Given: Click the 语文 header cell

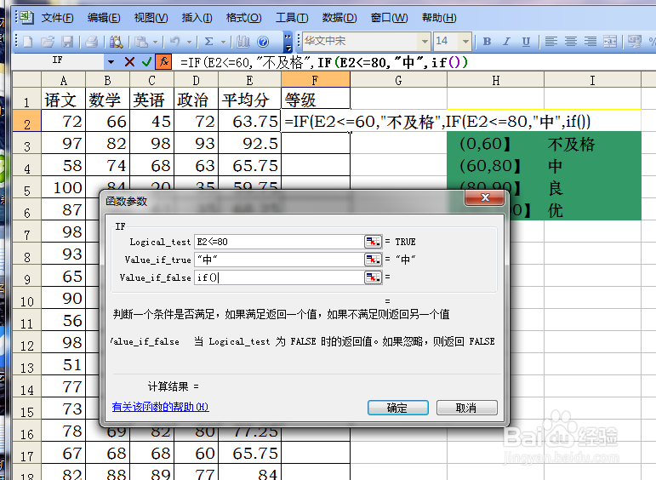Looking at the screenshot, I should (x=64, y=100).
